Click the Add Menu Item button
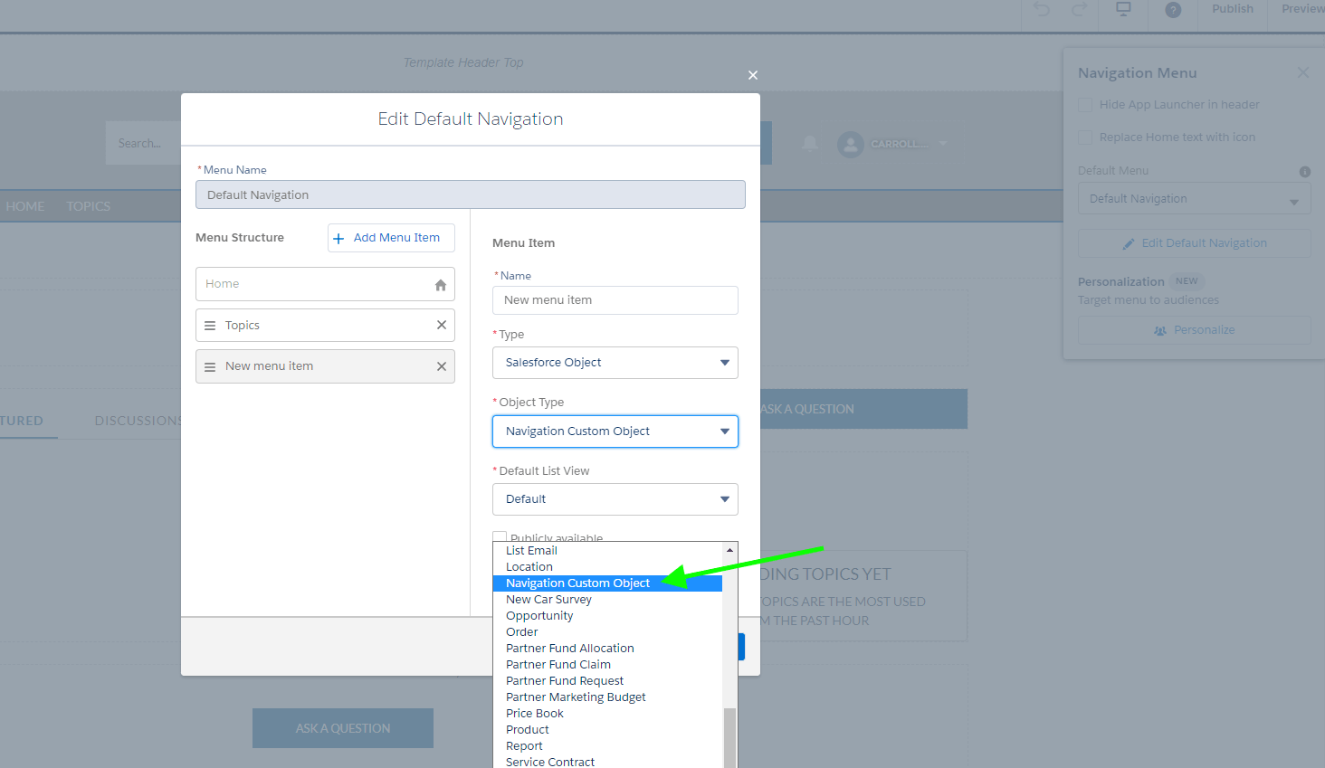This screenshot has height=768, width=1325. pyautogui.click(x=390, y=237)
